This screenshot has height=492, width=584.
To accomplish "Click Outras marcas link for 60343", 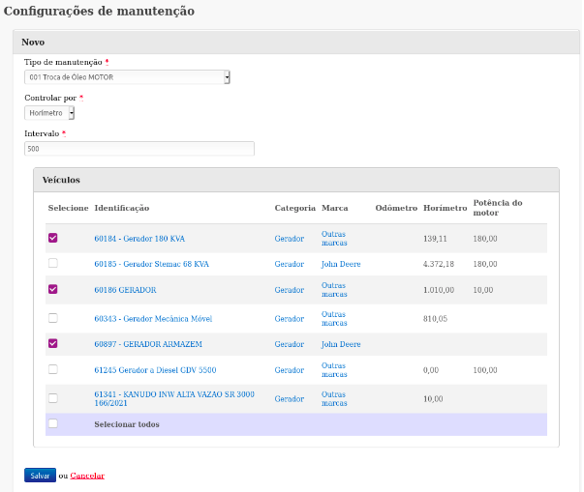I will click(x=333, y=318).
